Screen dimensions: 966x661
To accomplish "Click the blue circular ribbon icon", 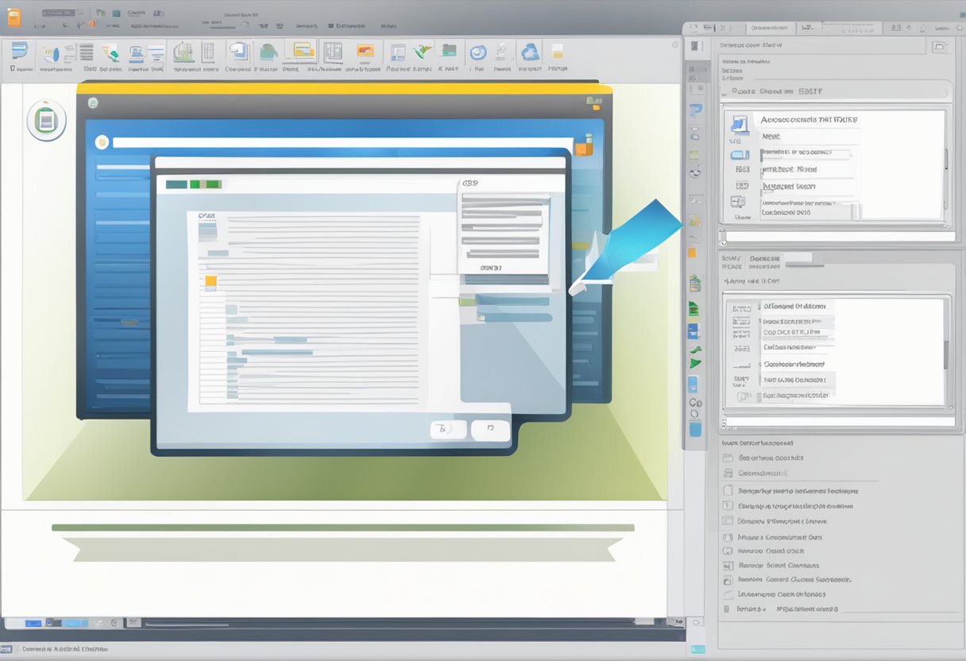I will click(478, 52).
